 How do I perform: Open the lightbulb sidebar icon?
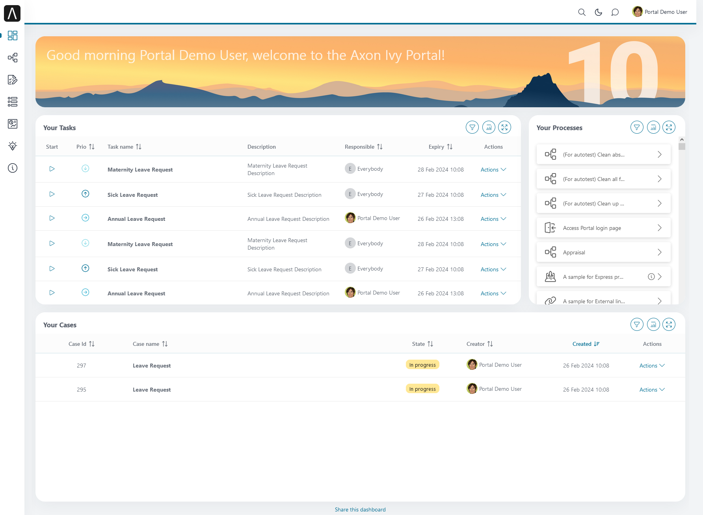coord(13,146)
